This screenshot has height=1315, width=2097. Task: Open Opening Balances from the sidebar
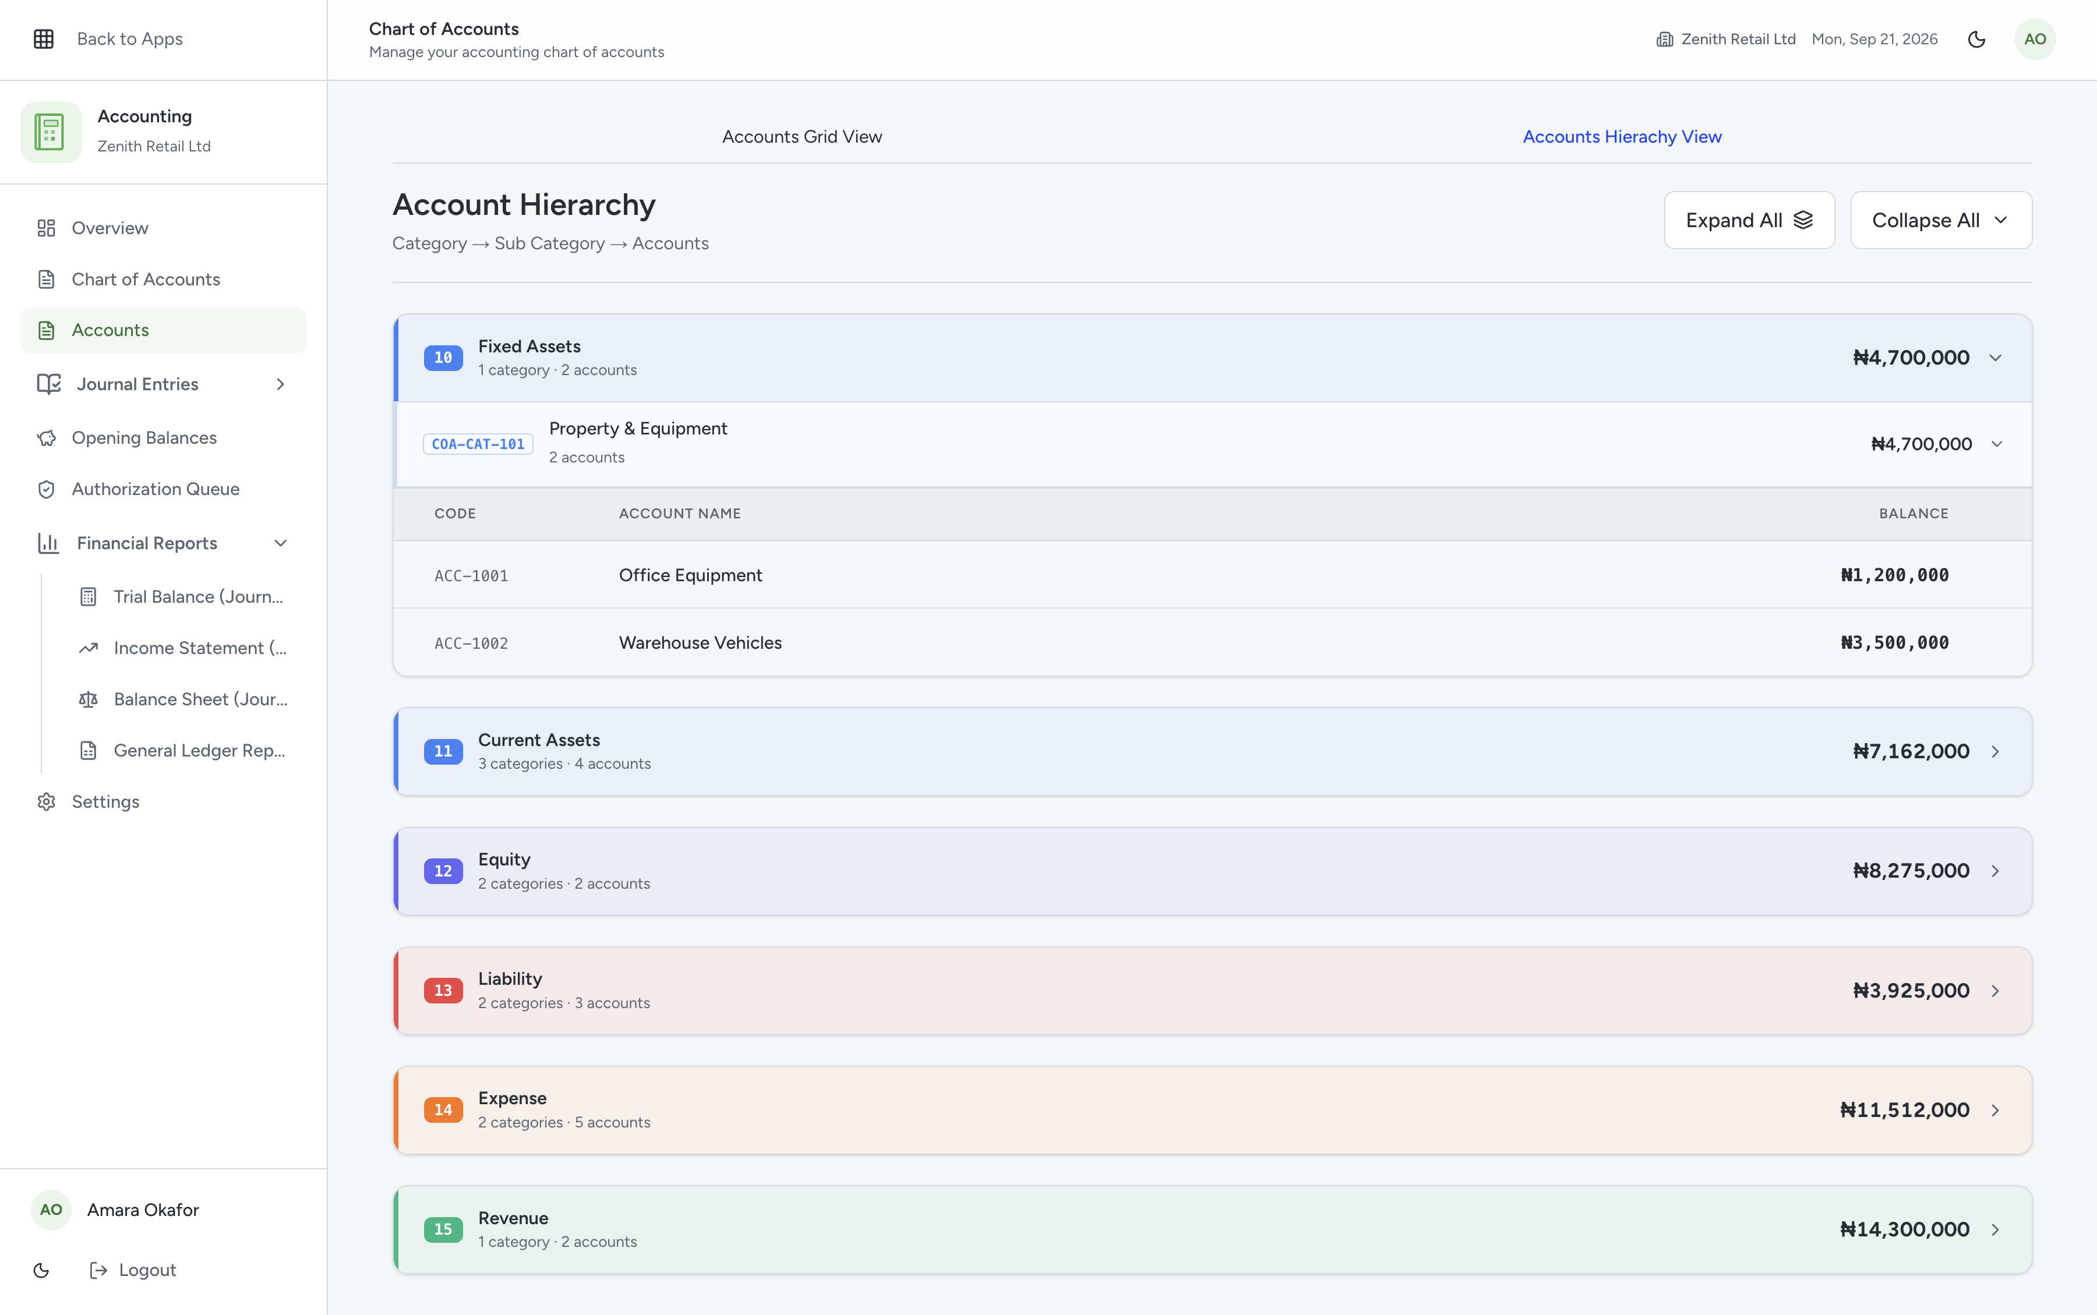pyautogui.click(x=164, y=437)
